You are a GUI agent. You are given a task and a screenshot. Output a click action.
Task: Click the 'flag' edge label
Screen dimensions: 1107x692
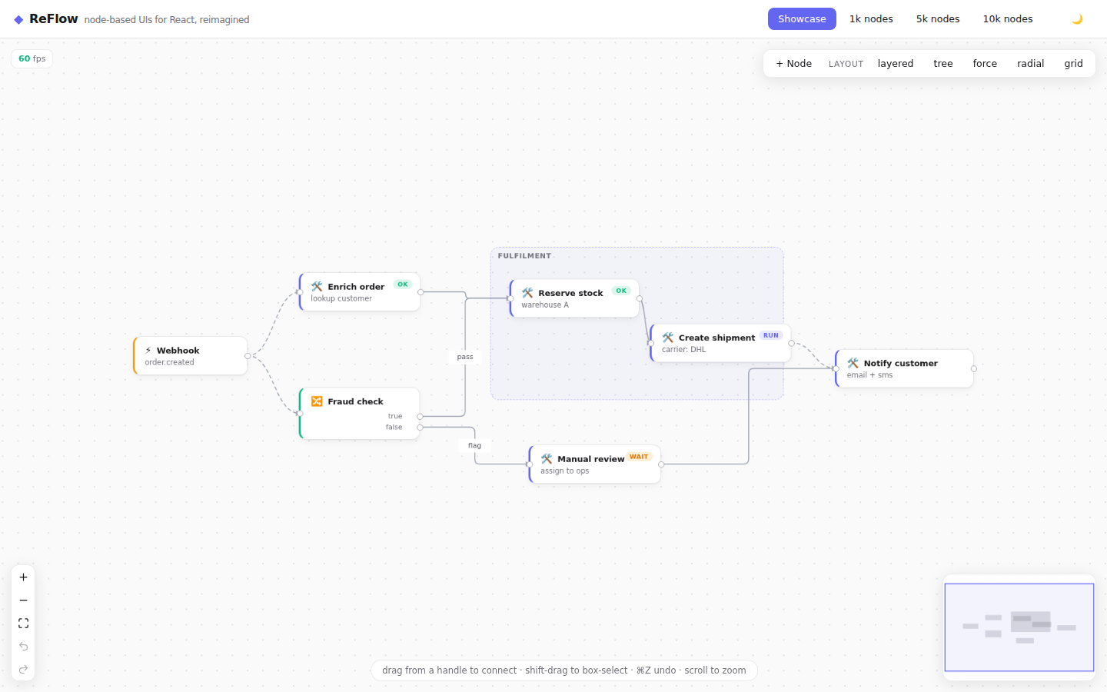pos(474,445)
